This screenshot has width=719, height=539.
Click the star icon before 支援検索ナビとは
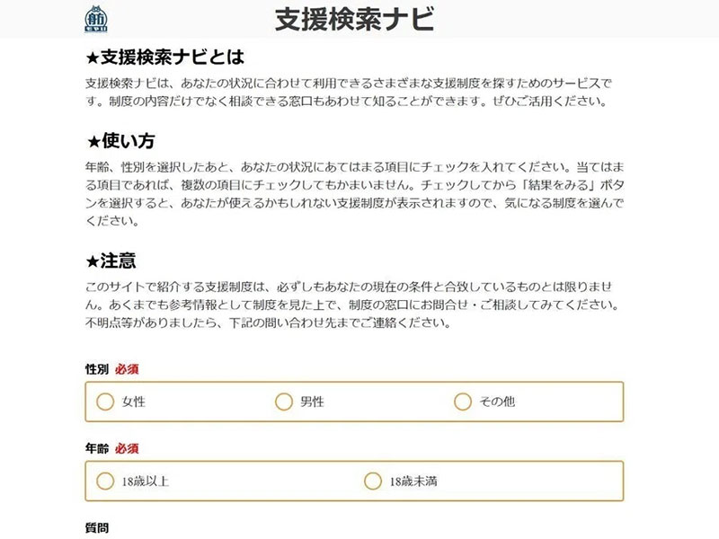coord(92,58)
